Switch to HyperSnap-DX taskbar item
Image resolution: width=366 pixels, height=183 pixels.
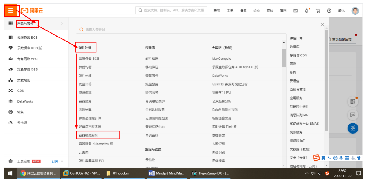[x=210, y=173]
